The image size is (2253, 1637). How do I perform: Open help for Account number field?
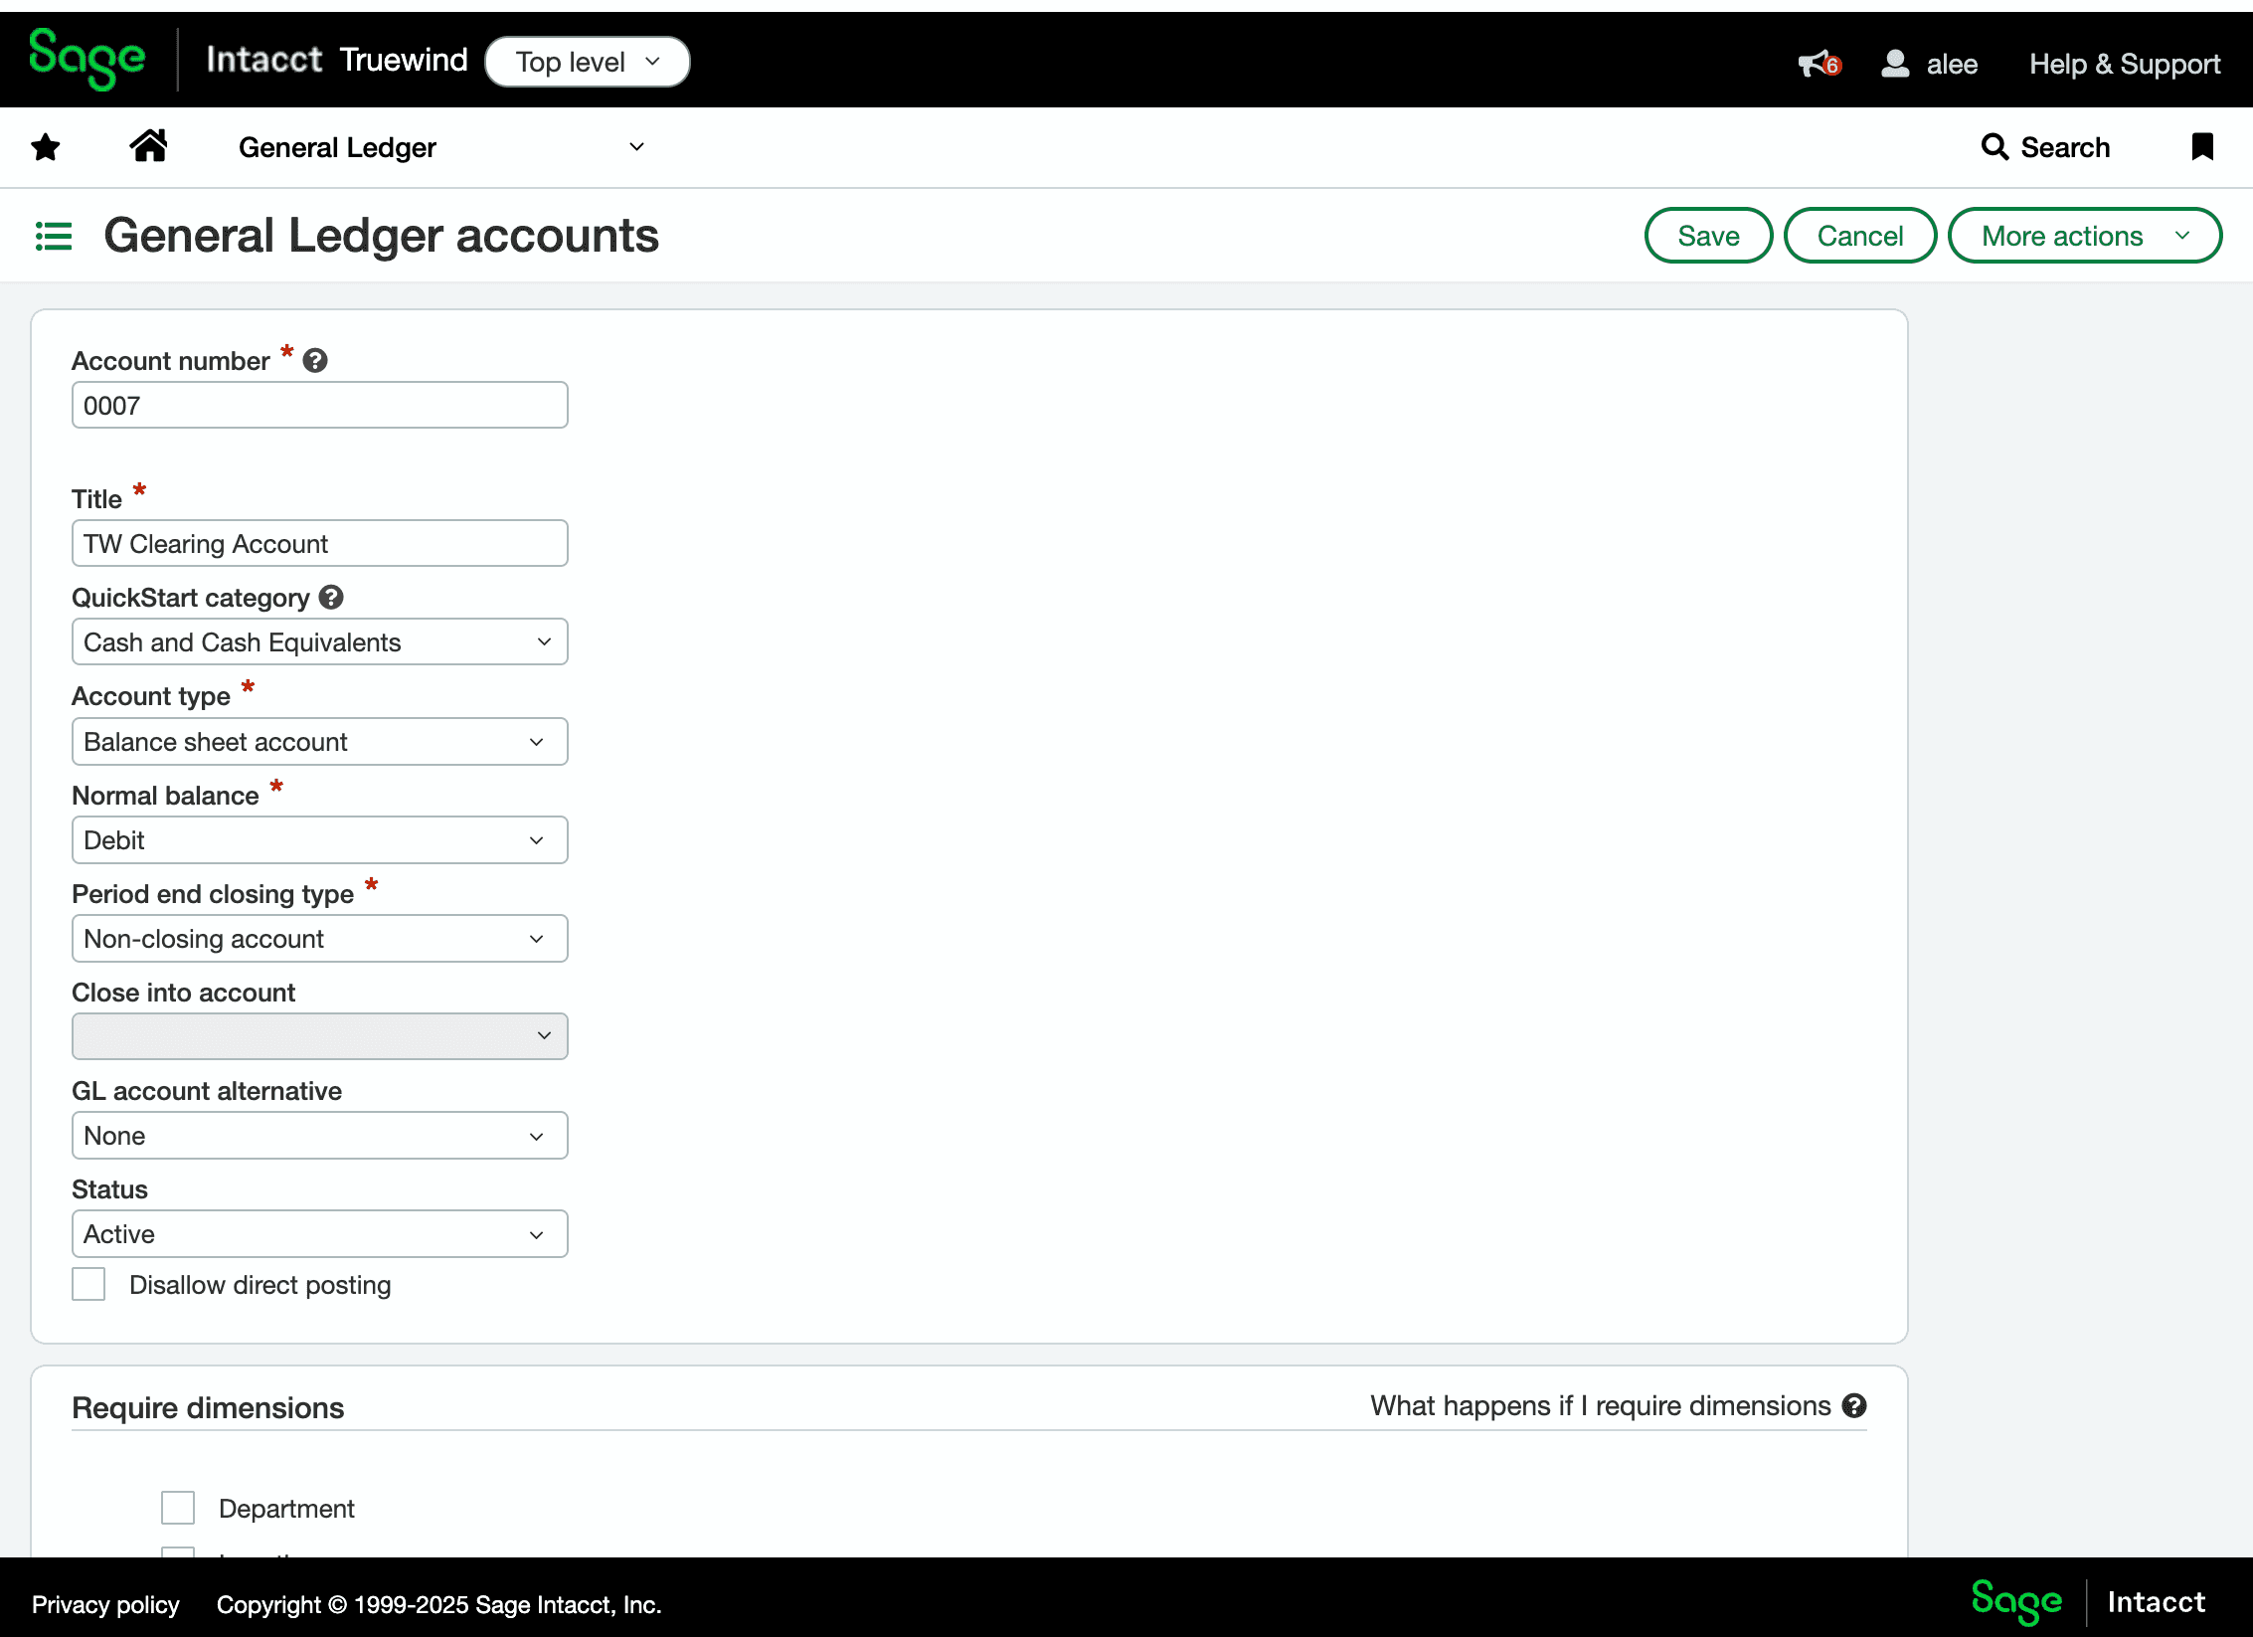pyautogui.click(x=314, y=360)
